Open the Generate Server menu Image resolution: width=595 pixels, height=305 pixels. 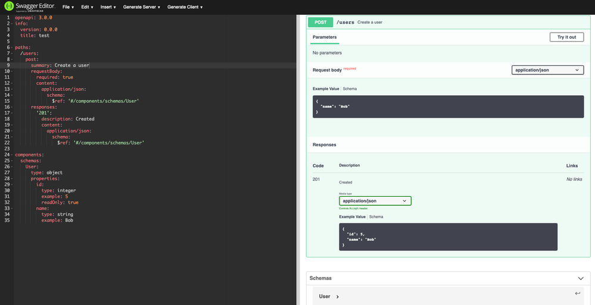[142, 7]
